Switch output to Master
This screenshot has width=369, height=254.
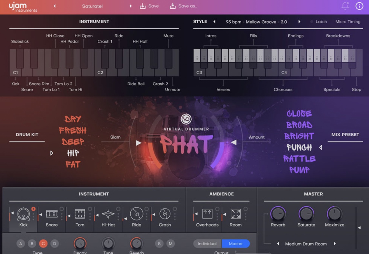[235, 244]
